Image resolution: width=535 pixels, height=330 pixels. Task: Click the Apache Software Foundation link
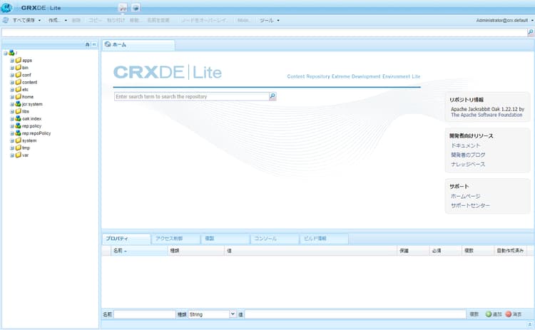coord(486,115)
